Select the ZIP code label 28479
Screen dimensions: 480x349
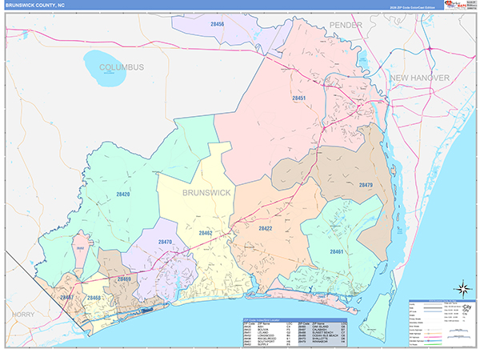coord(366,185)
